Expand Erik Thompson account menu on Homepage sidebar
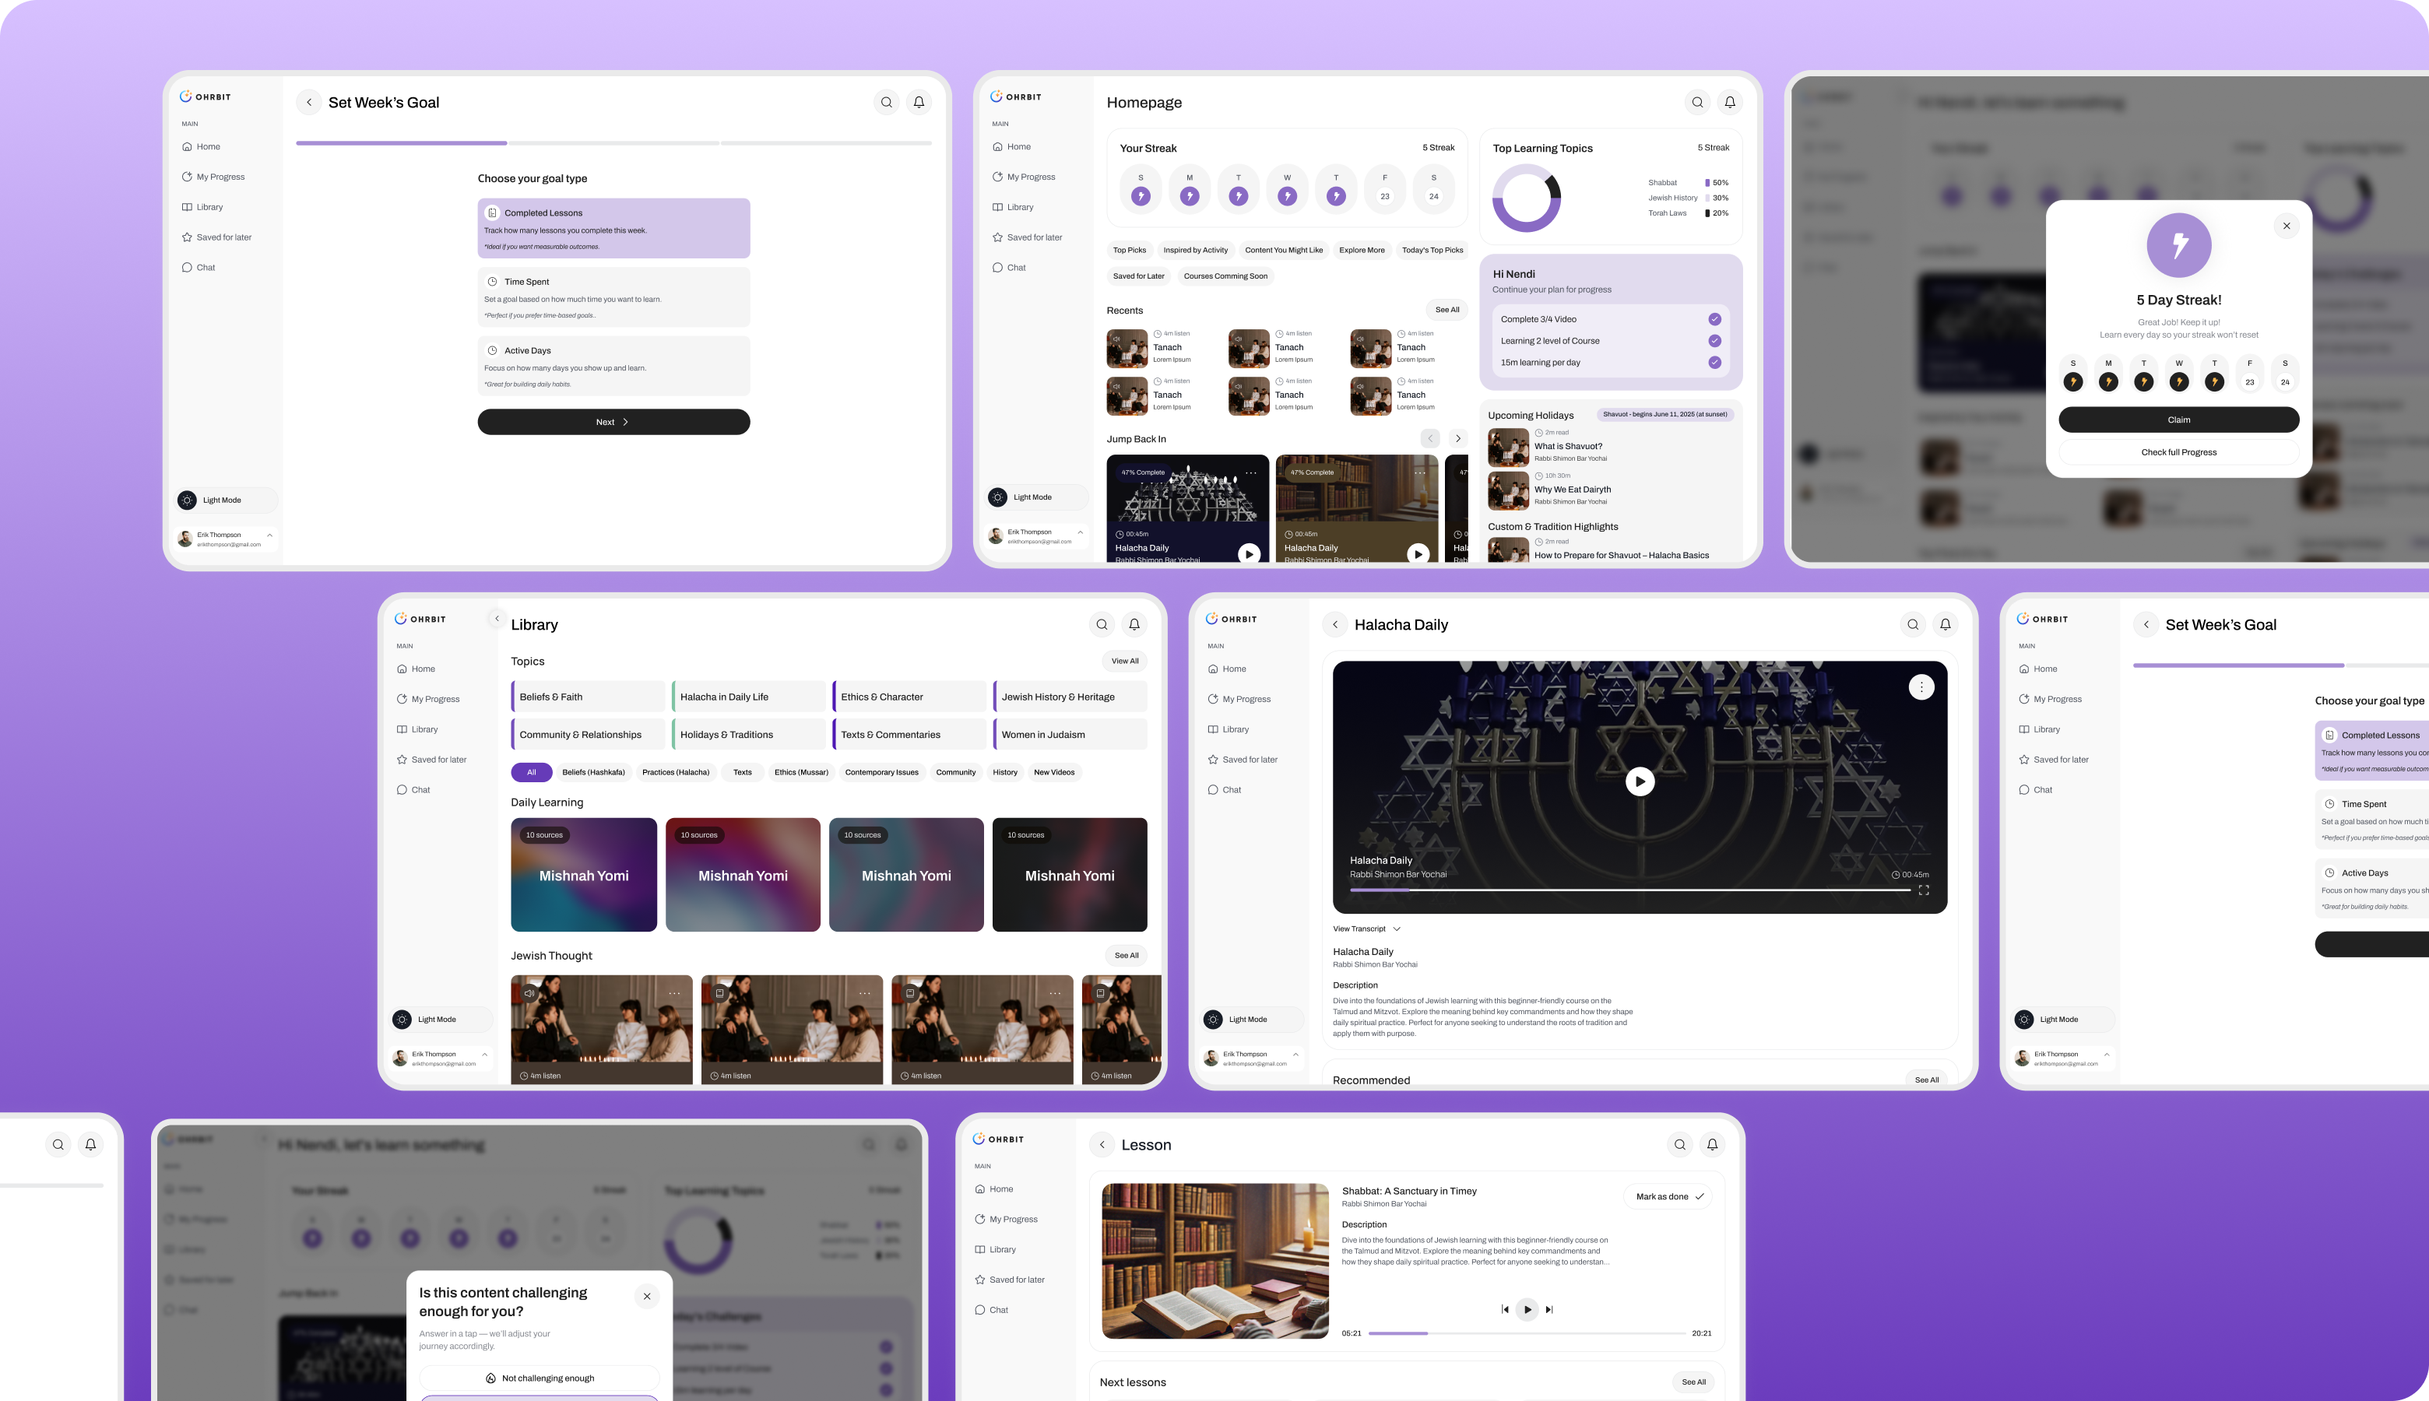2429x1401 pixels. coord(1080,532)
